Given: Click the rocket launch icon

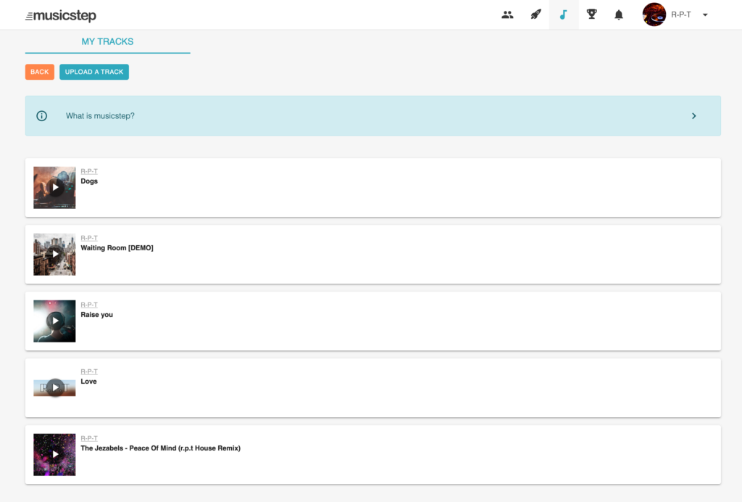Looking at the screenshot, I should click(535, 15).
